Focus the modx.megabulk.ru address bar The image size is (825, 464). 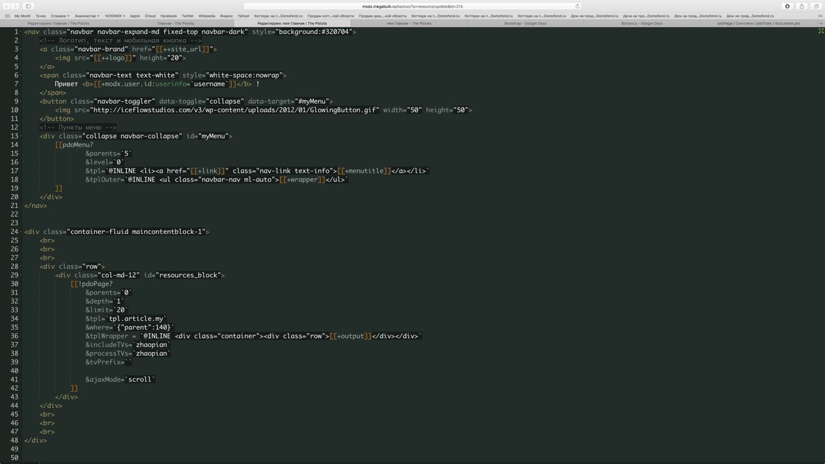tap(412, 6)
